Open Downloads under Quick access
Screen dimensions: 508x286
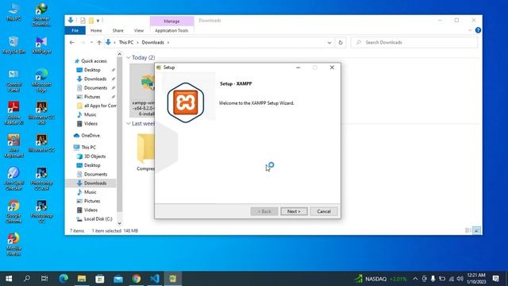[x=95, y=79]
